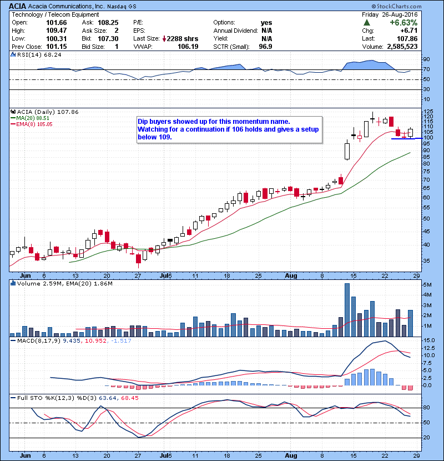Click the Volume value 2,585,523
Viewport: 444px width, 461px height.
click(402, 47)
